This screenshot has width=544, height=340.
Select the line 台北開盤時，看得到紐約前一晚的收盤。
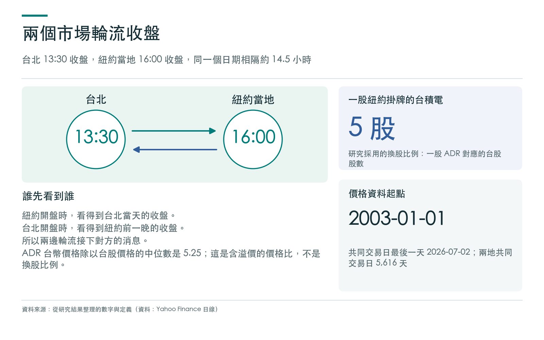[104, 228]
